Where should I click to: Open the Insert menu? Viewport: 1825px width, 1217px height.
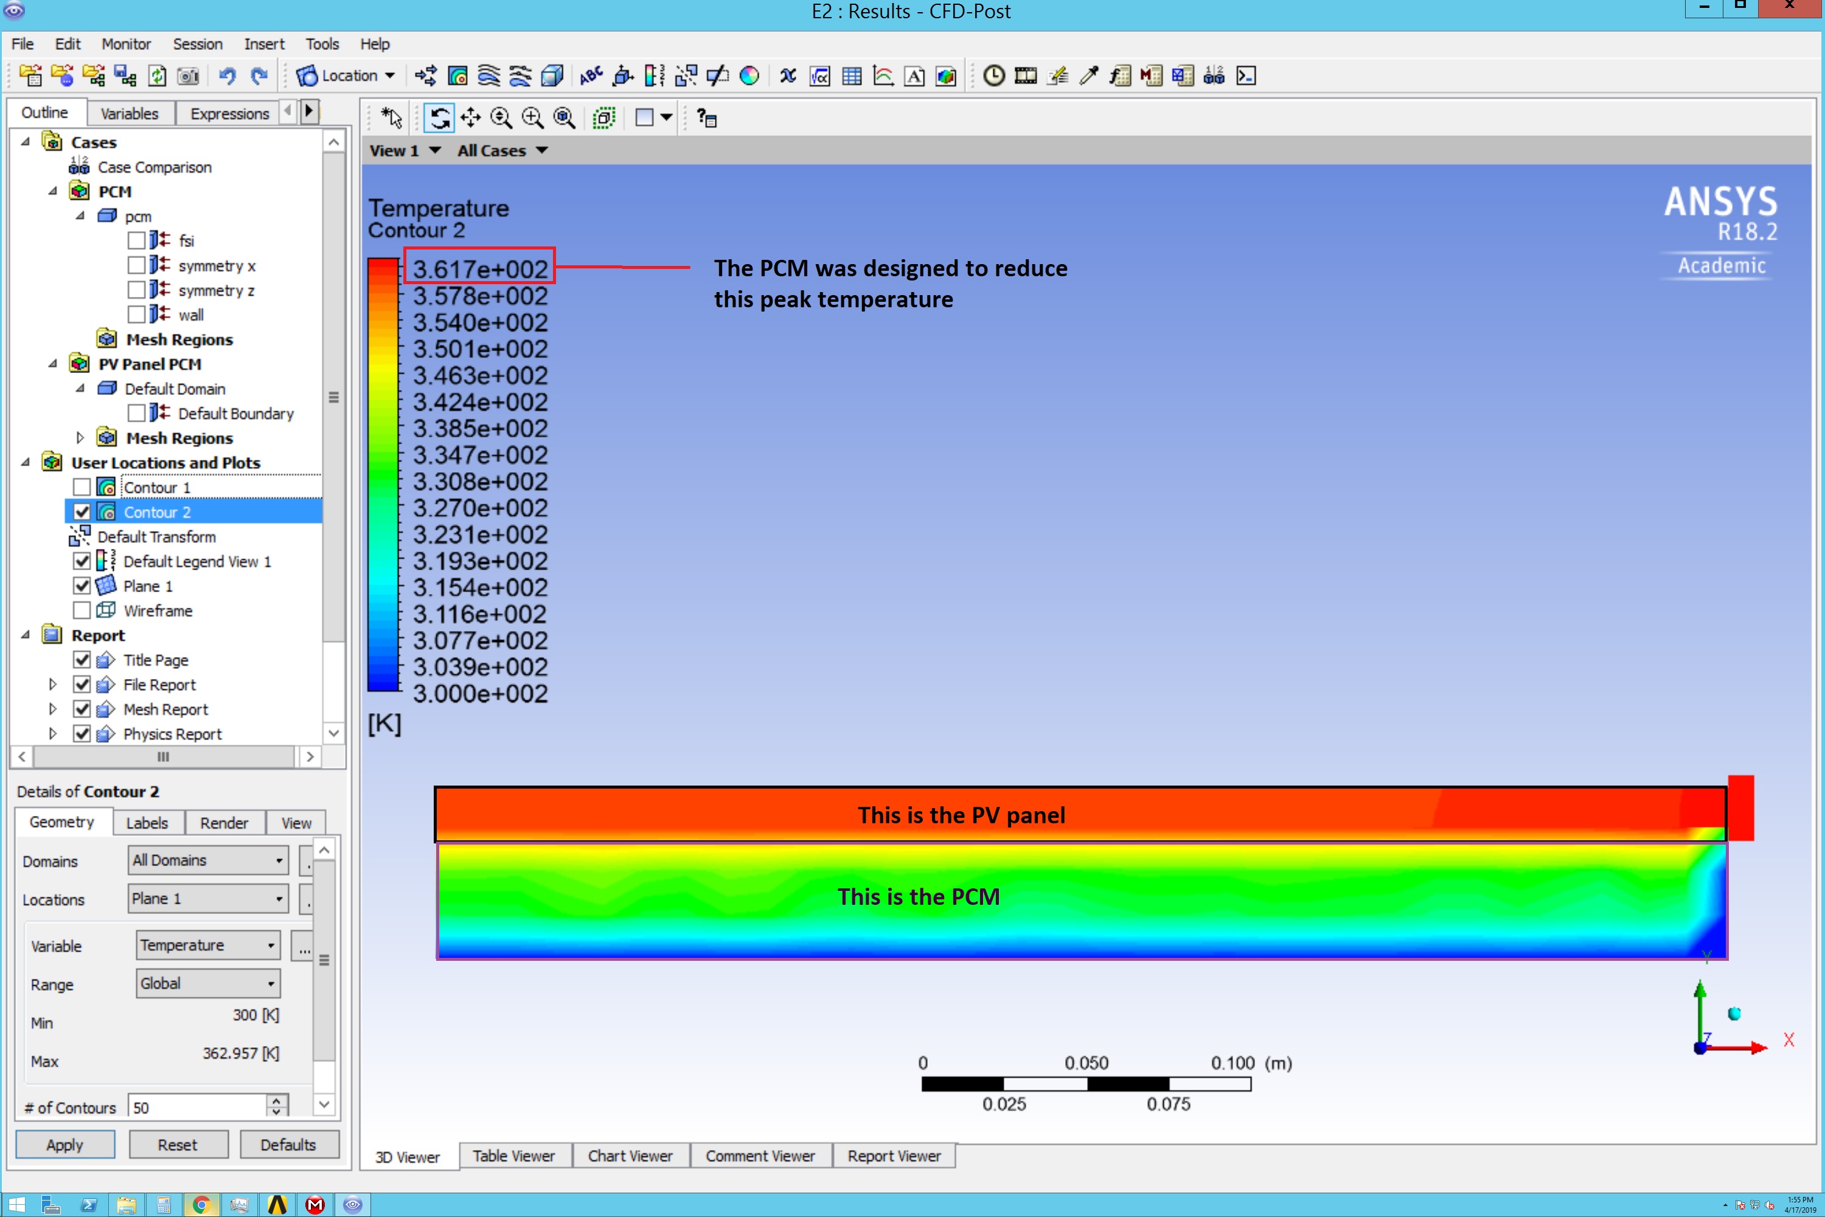pyautogui.click(x=264, y=43)
